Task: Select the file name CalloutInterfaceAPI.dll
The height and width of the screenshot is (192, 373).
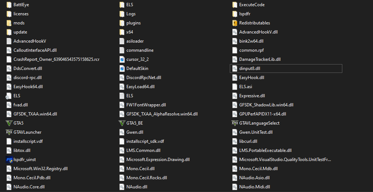Action: (x=35, y=50)
